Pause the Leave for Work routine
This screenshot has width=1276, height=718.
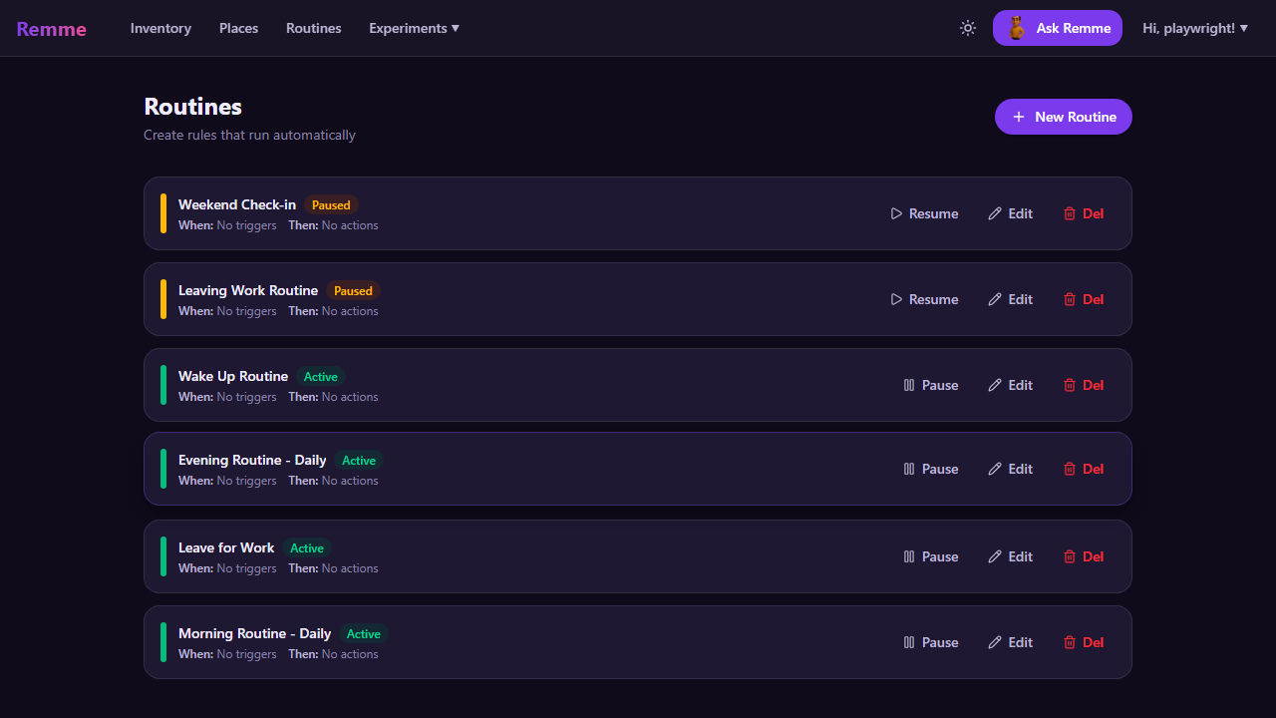[930, 556]
